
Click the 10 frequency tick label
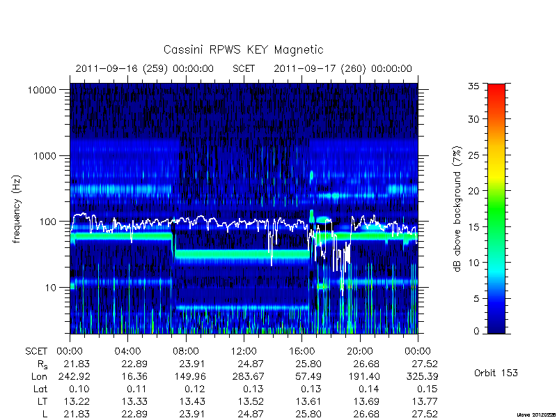51,288
